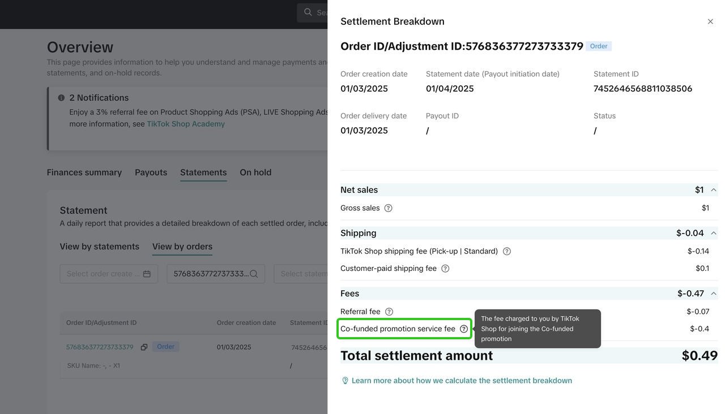The image size is (725, 414).
Task: Collapse the Fees section
Action: click(x=714, y=294)
